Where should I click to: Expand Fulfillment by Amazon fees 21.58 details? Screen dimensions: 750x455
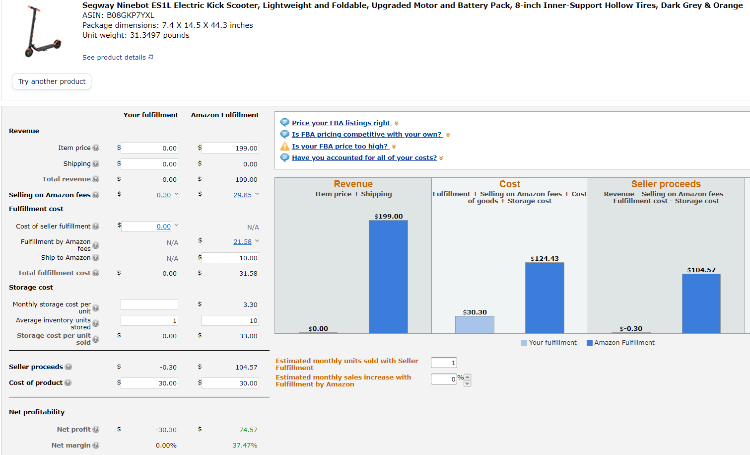pyautogui.click(x=257, y=241)
